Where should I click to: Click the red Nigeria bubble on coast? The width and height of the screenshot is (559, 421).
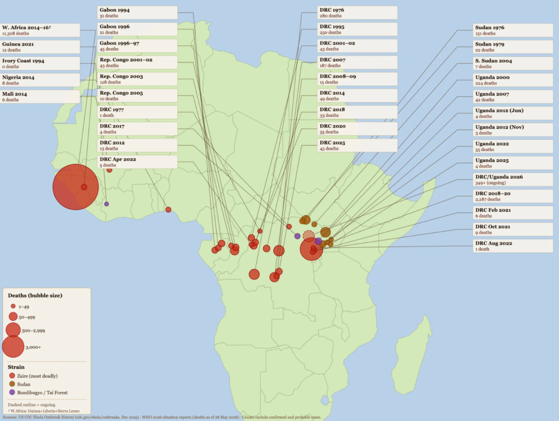tap(168, 210)
